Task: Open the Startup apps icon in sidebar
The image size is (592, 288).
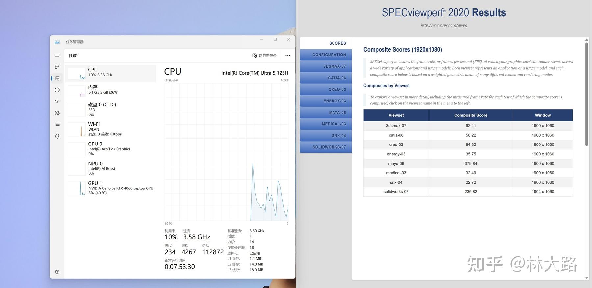Action: (57, 101)
